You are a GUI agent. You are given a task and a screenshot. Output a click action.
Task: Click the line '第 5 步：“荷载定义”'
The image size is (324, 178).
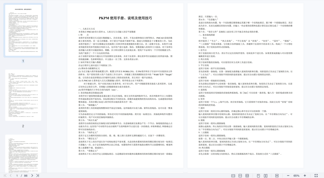tap(88, 151)
